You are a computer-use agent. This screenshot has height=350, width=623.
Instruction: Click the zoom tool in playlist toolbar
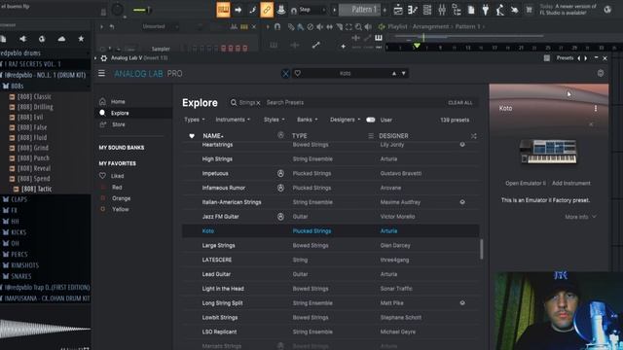pyautogui.click(x=358, y=26)
